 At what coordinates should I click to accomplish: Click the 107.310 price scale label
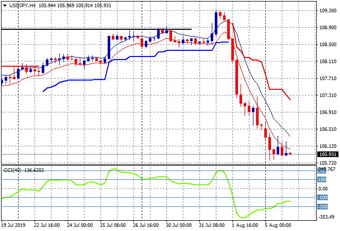(x=328, y=95)
